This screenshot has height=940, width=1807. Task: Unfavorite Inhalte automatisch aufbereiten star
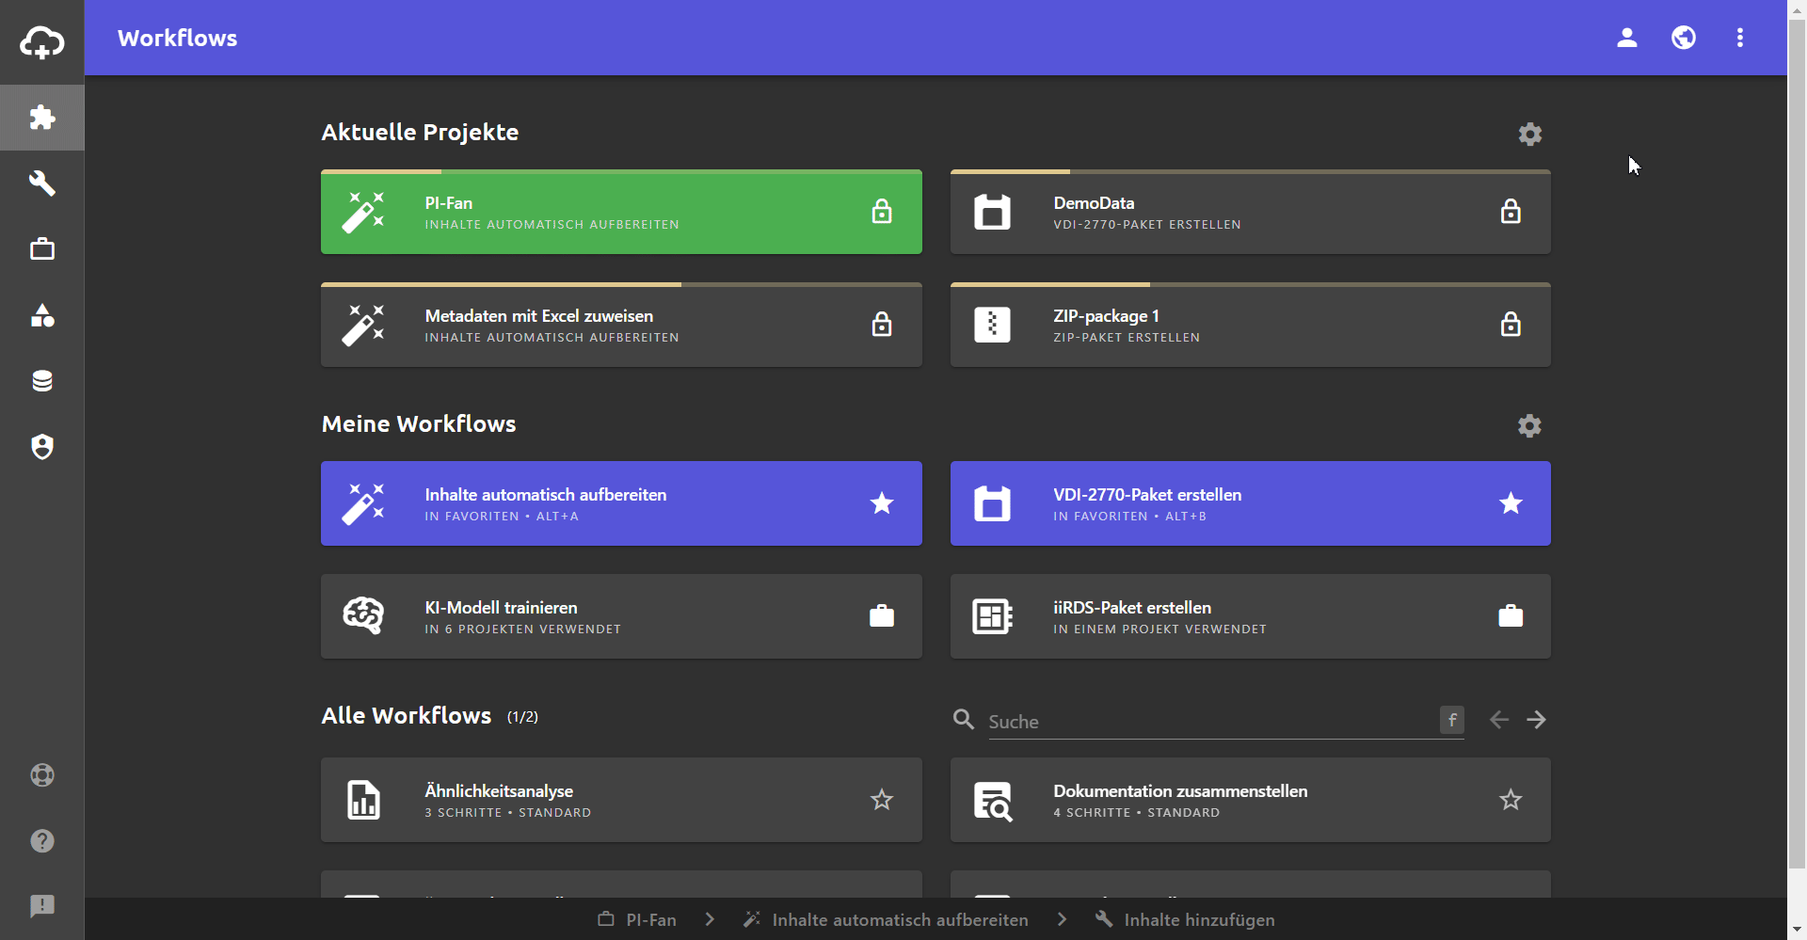(882, 503)
